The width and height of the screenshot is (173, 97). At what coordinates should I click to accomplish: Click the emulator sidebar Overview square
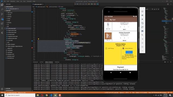pos(142,47)
